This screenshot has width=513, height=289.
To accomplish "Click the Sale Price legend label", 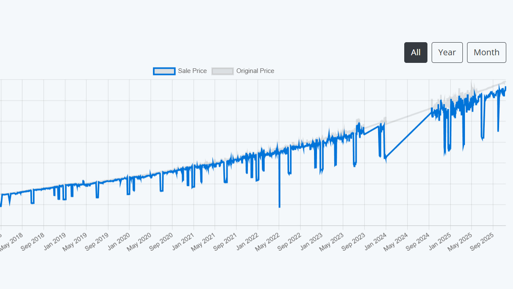I will [192, 71].
